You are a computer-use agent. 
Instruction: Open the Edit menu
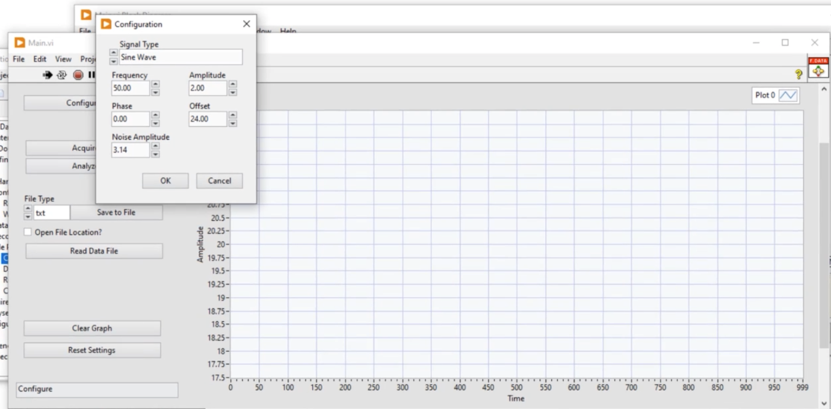(x=40, y=59)
